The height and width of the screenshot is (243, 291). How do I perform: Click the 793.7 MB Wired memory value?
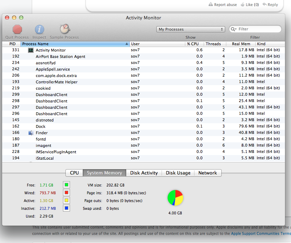48,193
